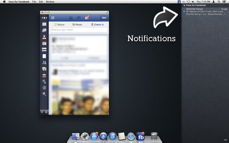Open the Mr. Neymar da Silva notification

click(205, 12)
